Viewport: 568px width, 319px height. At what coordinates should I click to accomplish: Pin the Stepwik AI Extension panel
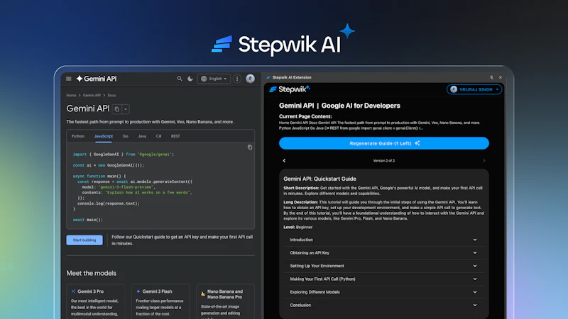pos(491,77)
